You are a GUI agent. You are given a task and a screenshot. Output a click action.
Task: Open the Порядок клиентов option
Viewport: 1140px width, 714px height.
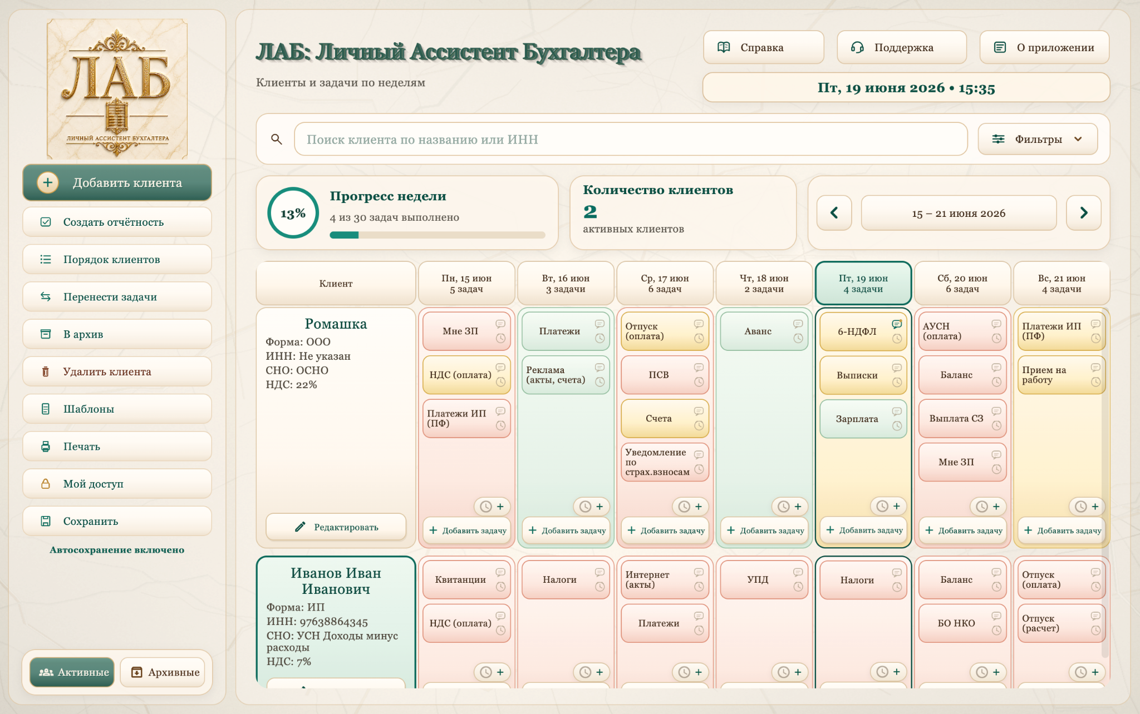117,259
